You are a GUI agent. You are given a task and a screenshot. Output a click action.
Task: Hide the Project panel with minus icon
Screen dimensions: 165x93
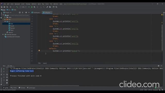tap(29, 13)
